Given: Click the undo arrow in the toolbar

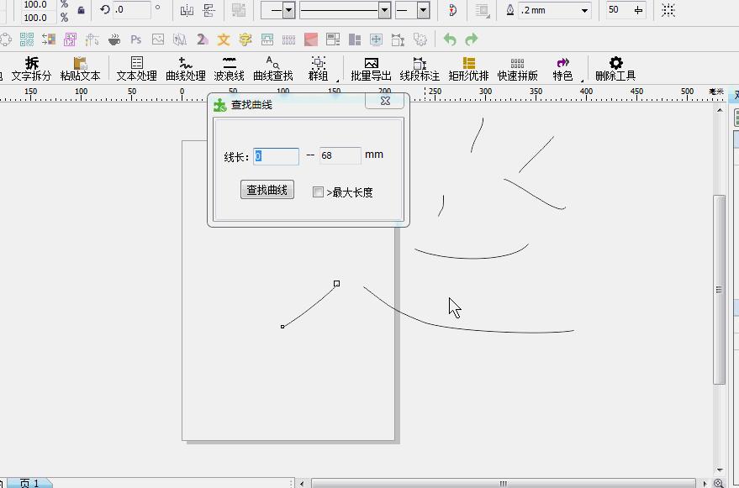Looking at the screenshot, I should pos(450,39).
